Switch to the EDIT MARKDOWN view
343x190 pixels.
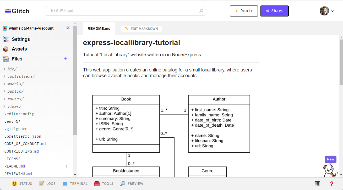tap(141, 29)
